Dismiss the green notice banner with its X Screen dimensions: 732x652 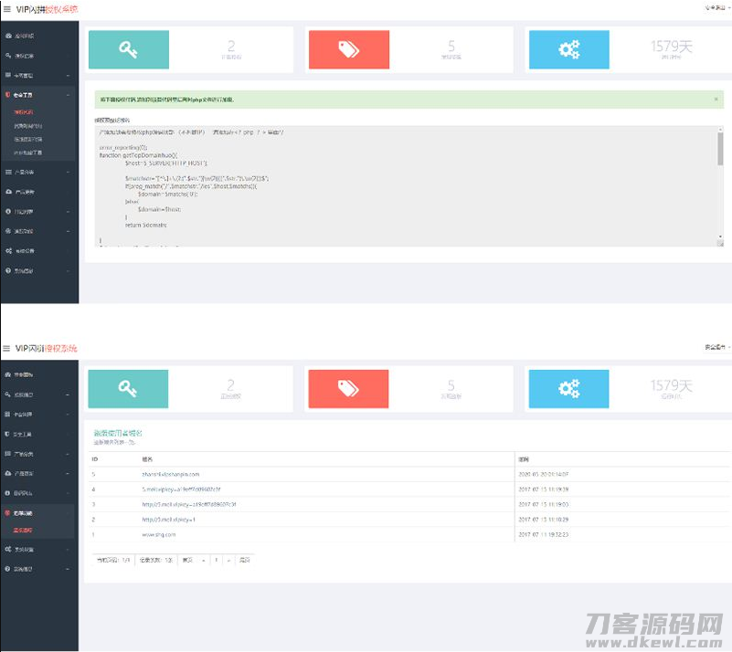pyautogui.click(x=716, y=99)
